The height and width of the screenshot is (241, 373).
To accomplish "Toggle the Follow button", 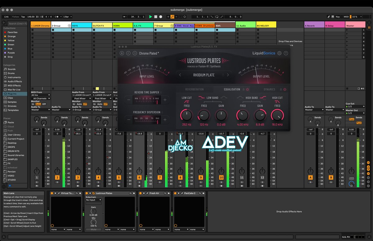I will point(16,17).
